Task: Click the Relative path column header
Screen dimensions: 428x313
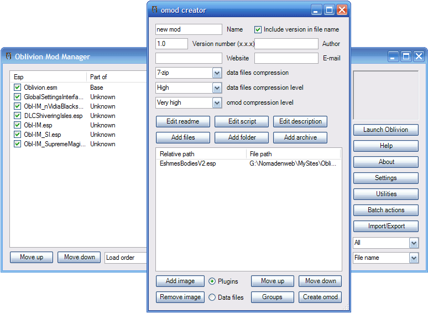Action: pyautogui.click(x=201, y=154)
